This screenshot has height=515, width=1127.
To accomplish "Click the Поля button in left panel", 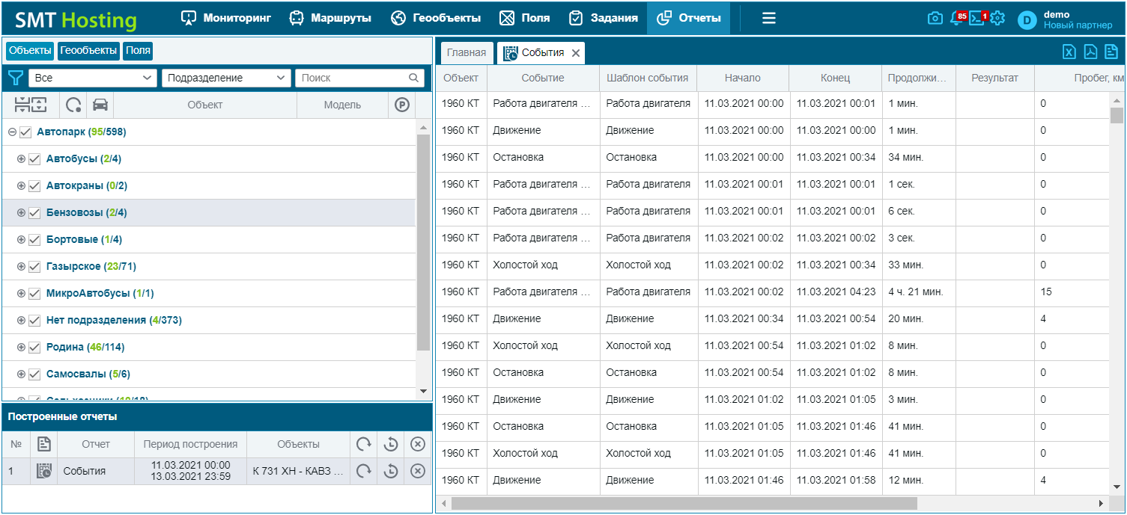I will pos(138,51).
